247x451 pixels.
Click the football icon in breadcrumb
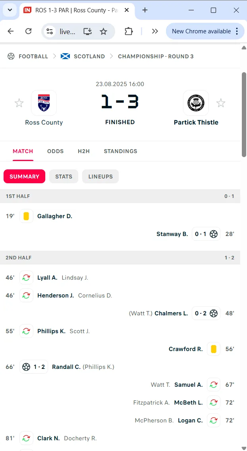click(x=11, y=56)
